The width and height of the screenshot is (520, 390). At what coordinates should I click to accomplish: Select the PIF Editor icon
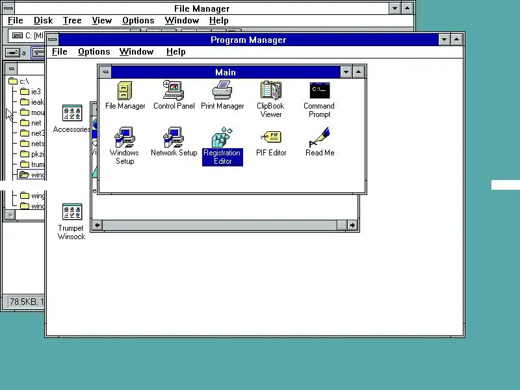[x=271, y=142]
